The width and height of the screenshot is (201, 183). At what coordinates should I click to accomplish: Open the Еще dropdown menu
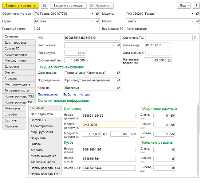[183, 6]
